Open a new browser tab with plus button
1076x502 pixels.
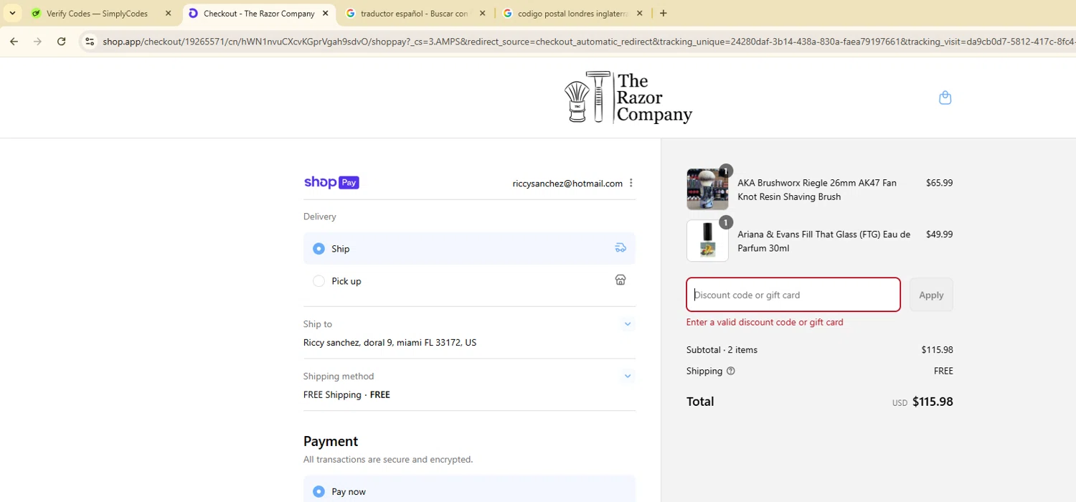point(663,13)
